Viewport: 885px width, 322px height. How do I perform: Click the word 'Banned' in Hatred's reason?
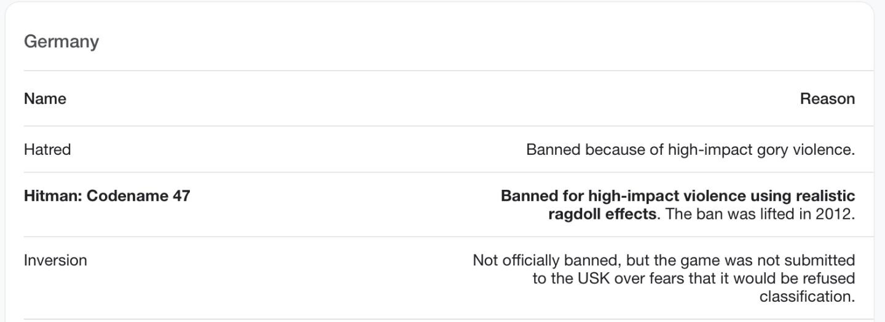(553, 150)
